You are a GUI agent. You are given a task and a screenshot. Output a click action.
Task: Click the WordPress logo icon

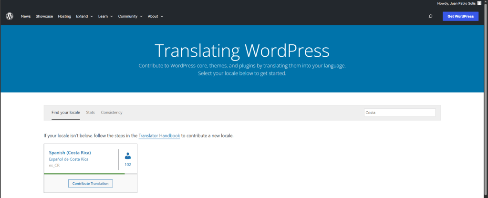coord(10,16)
